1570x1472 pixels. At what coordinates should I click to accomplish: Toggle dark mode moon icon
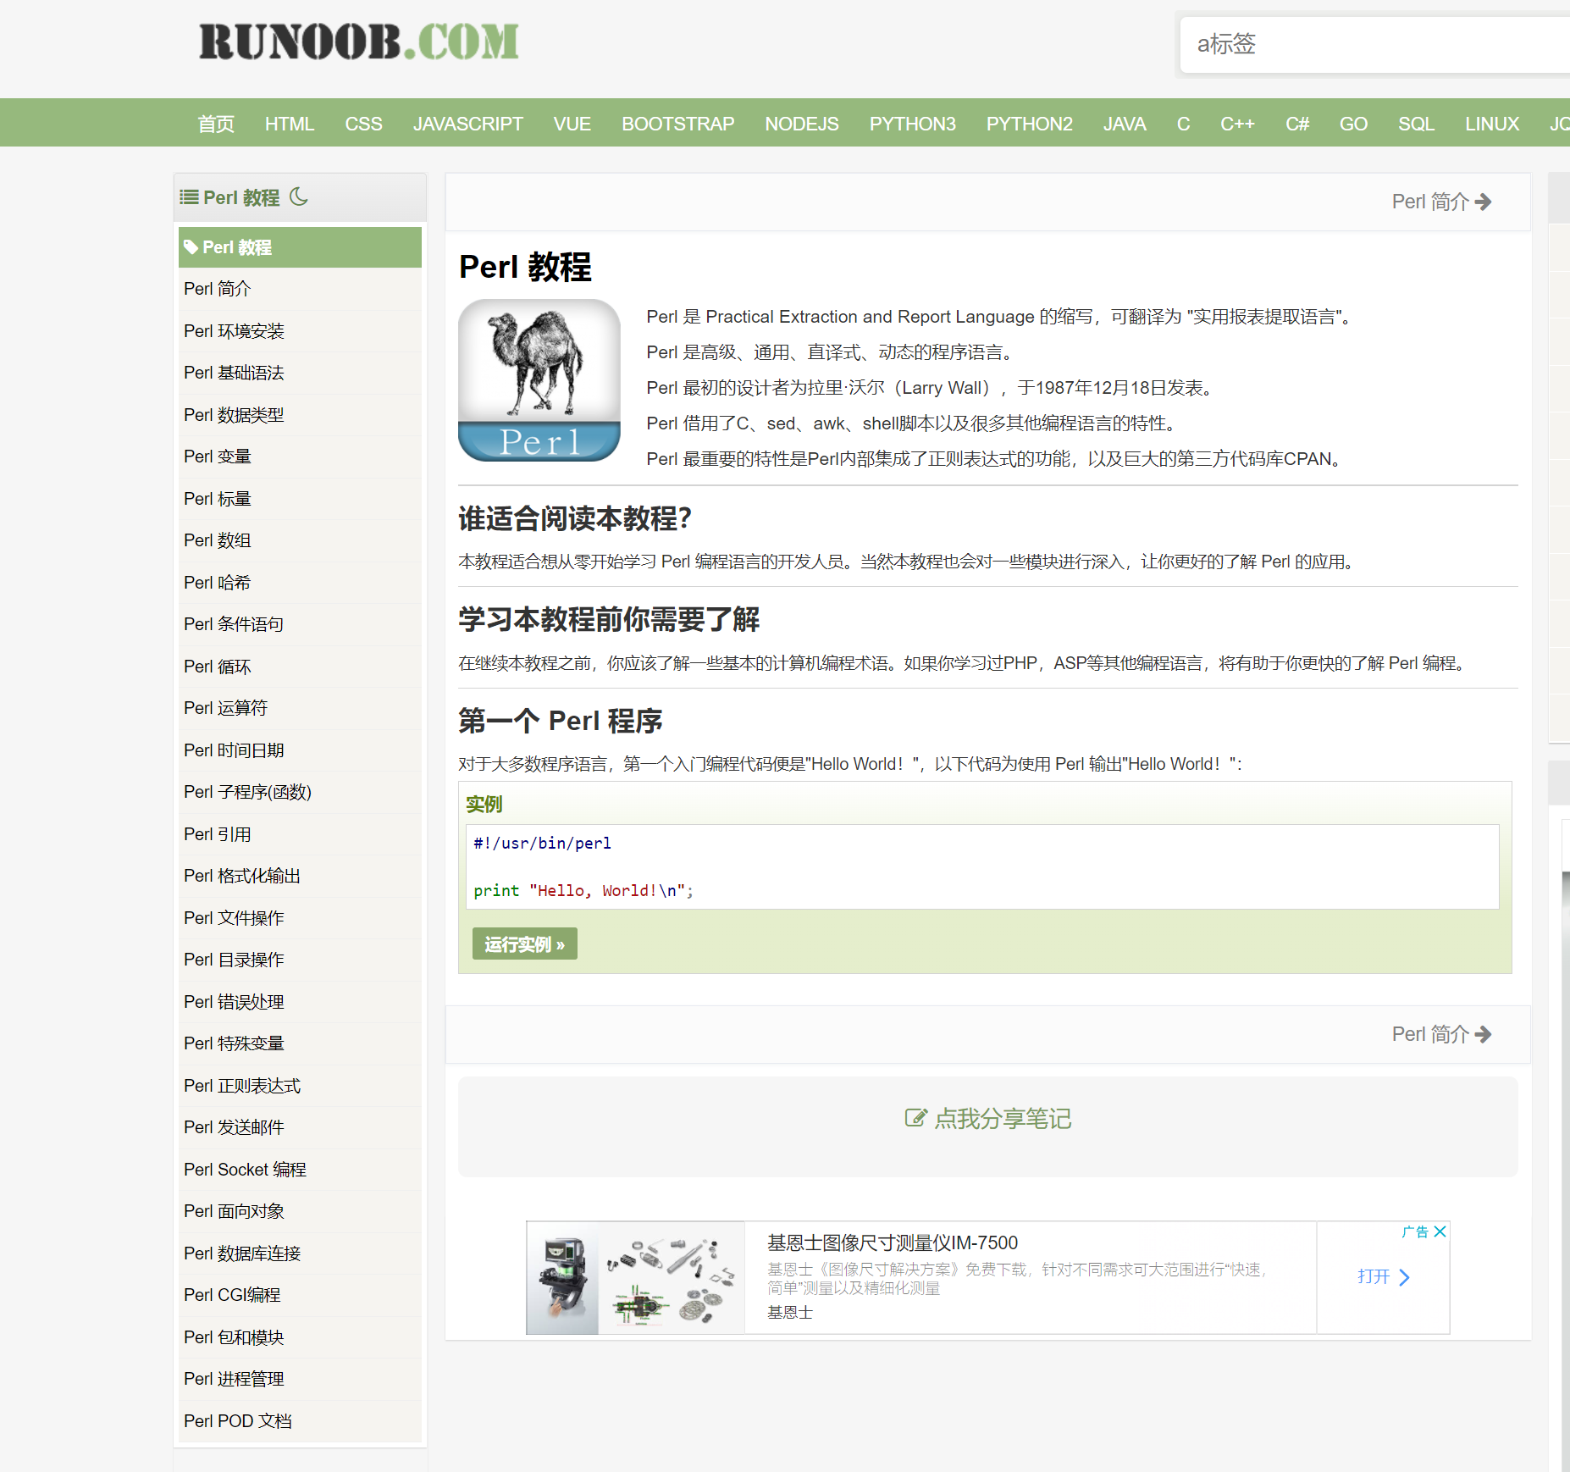299,197
